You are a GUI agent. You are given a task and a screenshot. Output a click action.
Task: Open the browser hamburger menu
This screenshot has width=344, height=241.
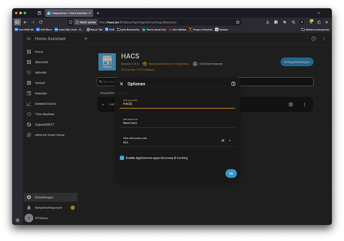click(x=327, y=22)
